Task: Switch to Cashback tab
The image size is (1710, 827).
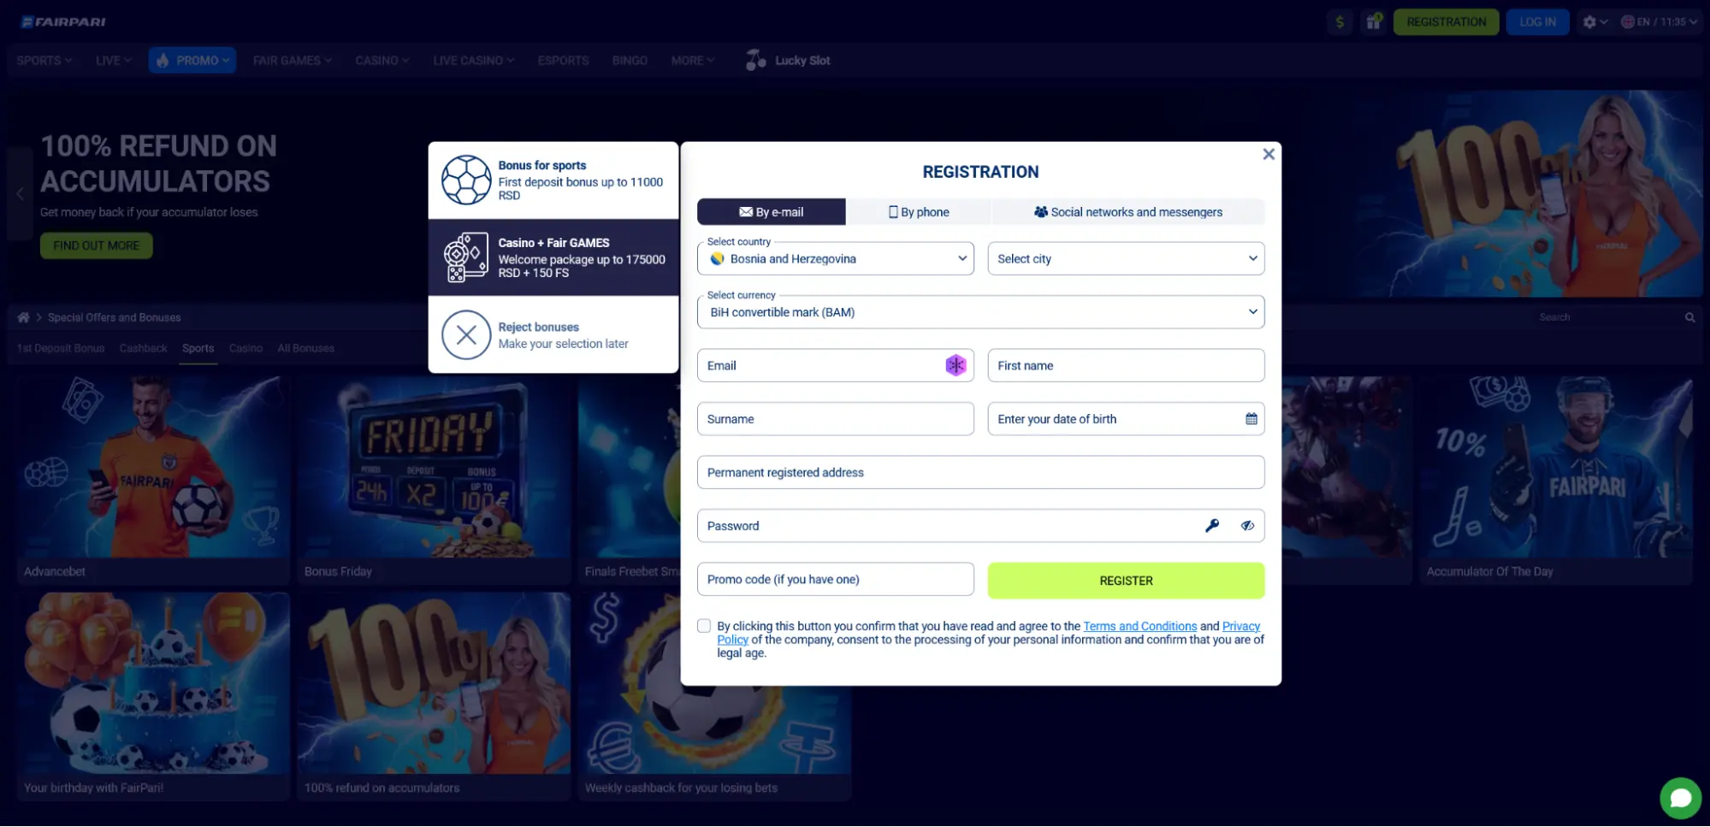Action: (143, 349)
